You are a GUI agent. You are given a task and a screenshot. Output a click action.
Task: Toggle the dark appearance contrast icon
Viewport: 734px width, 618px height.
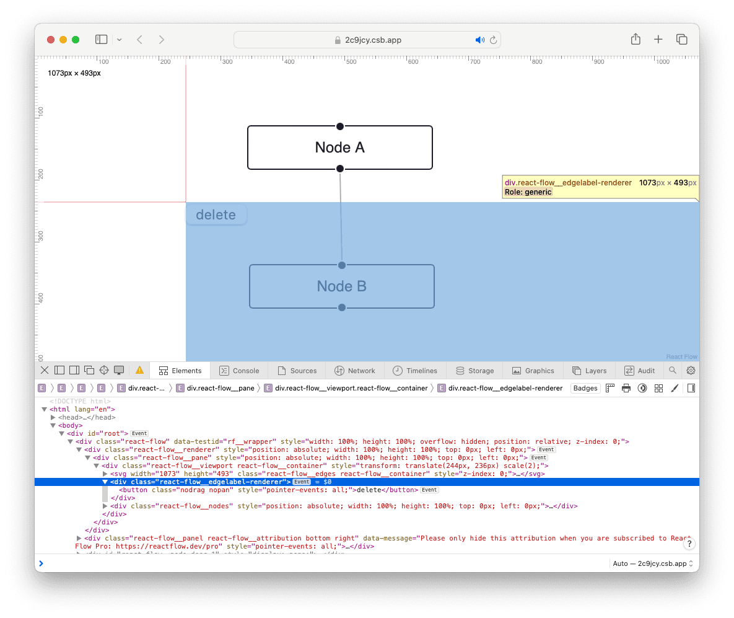tap(642, 388)
